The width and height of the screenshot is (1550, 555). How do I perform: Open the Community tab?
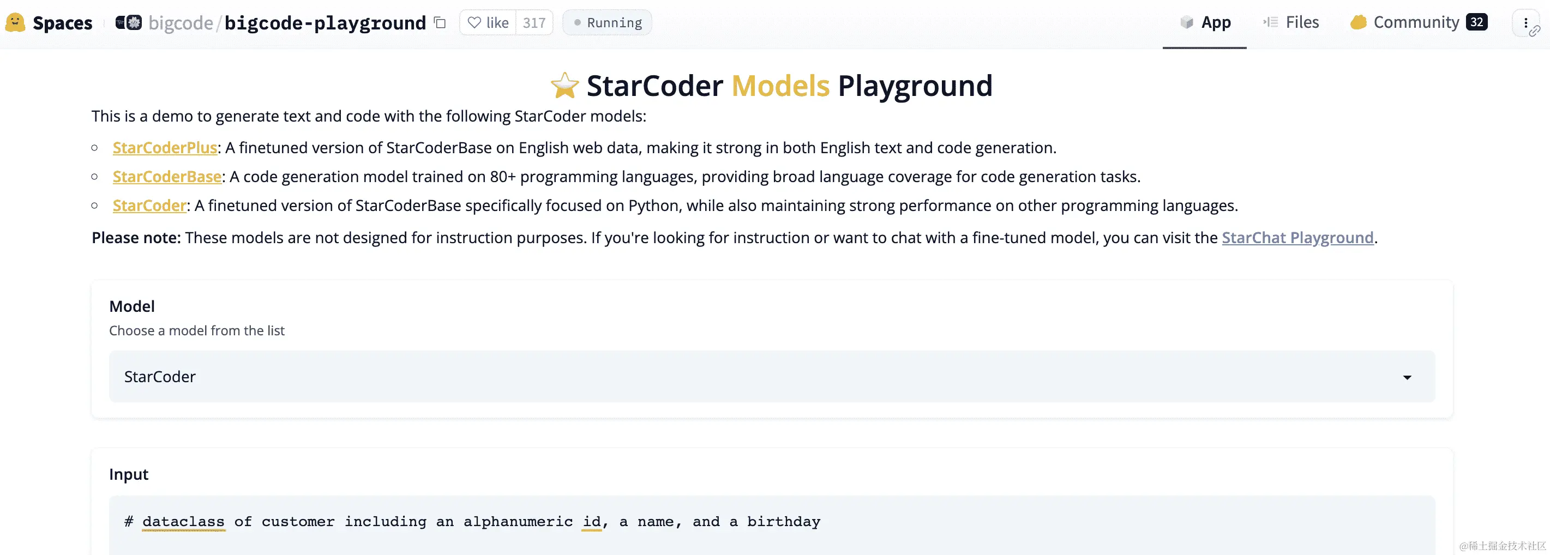1417,22
